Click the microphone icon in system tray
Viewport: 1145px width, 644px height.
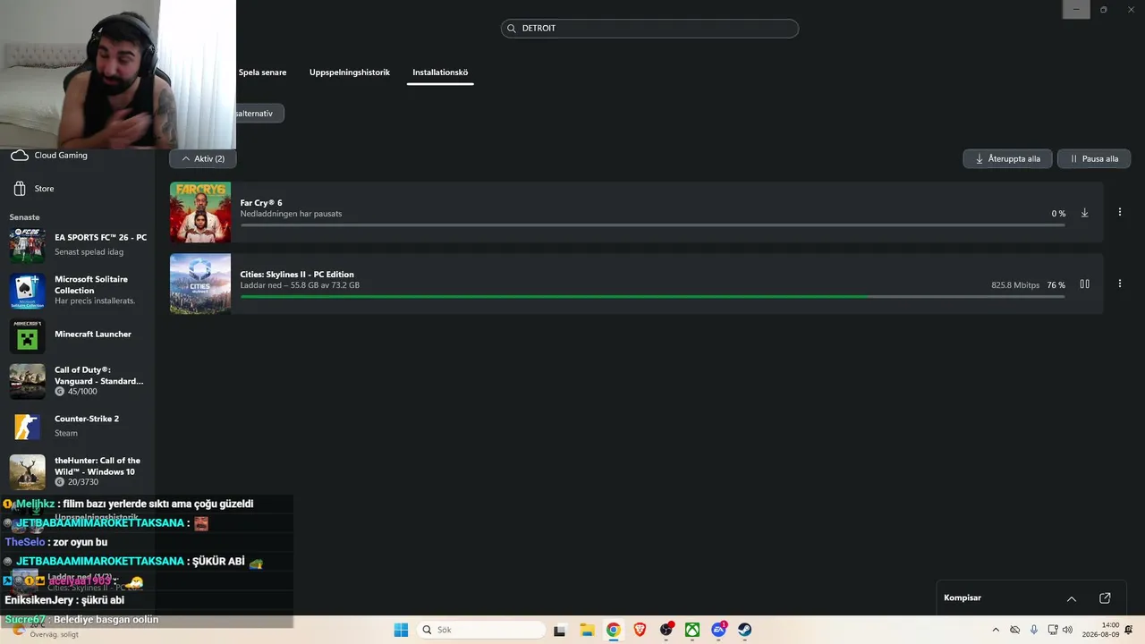[1034, 630]
